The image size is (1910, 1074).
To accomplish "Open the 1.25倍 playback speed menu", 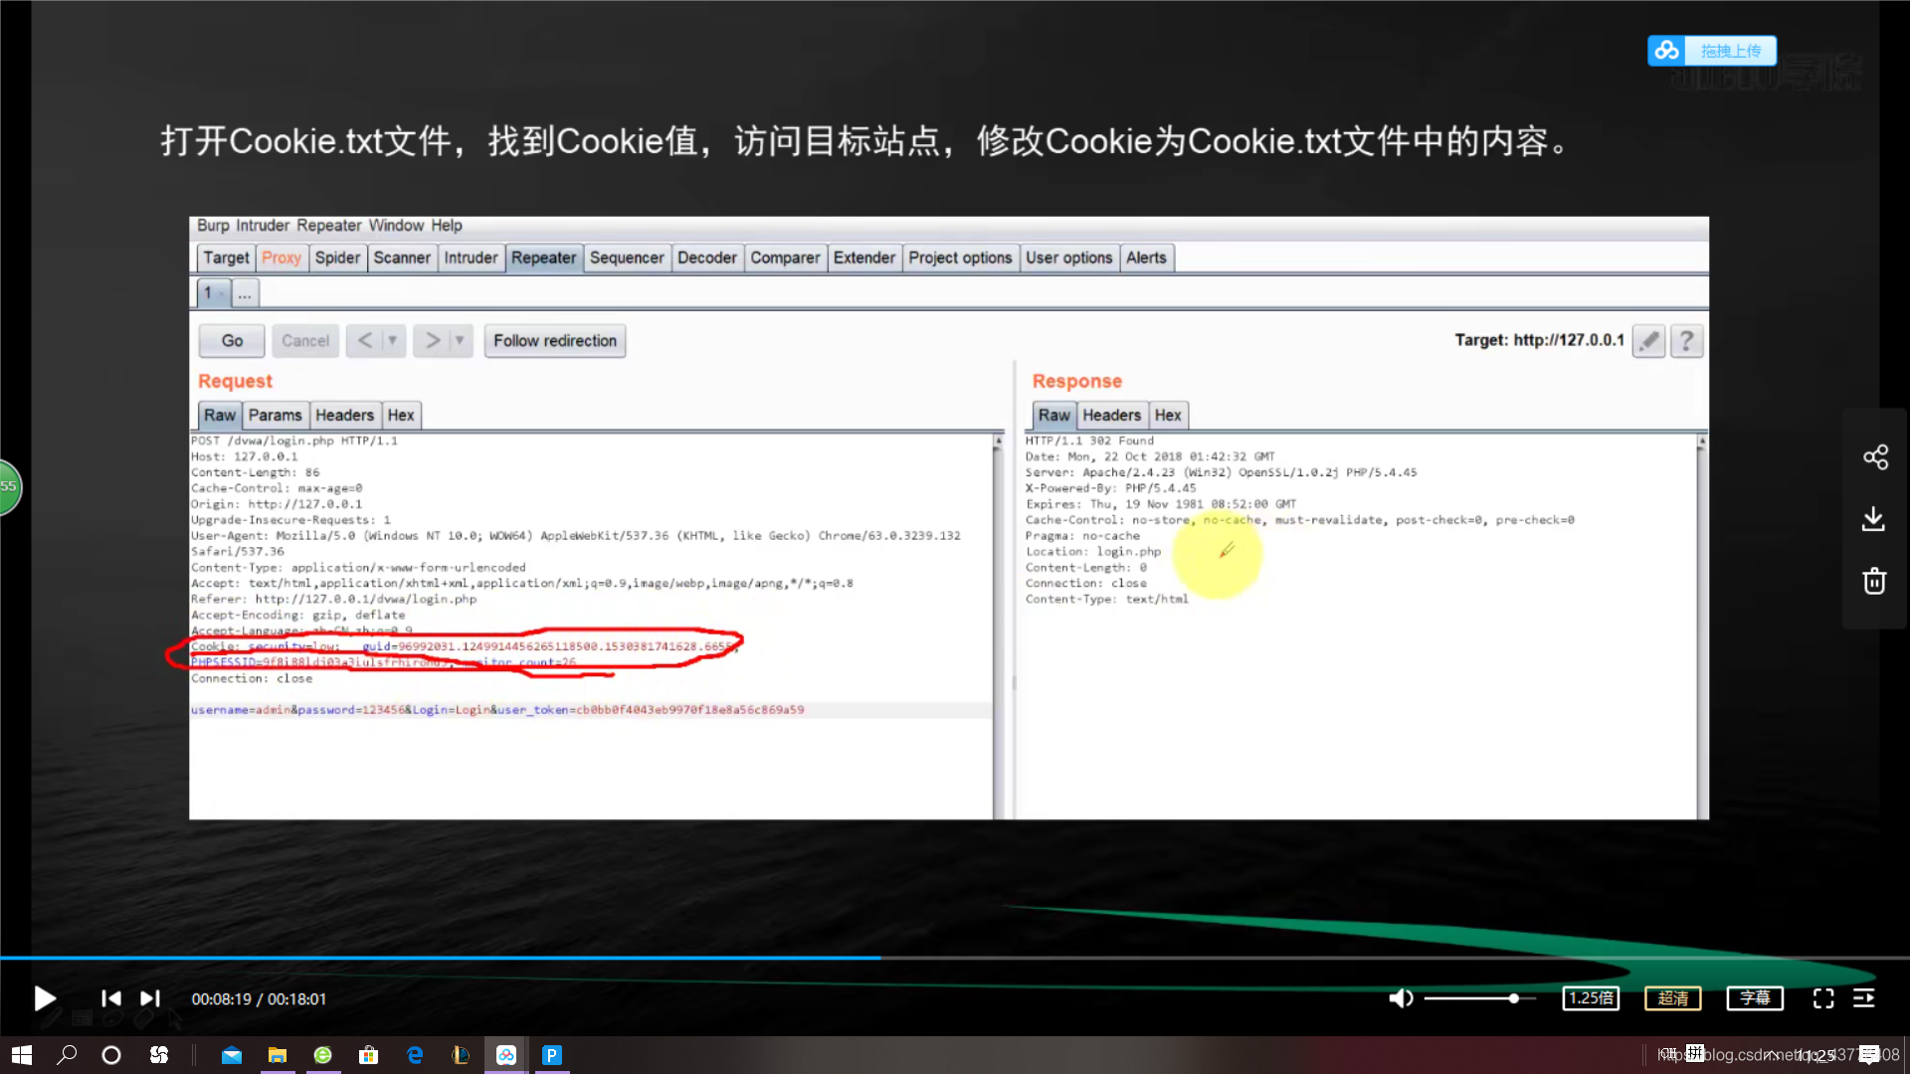I will click(x=1591, y=998).
